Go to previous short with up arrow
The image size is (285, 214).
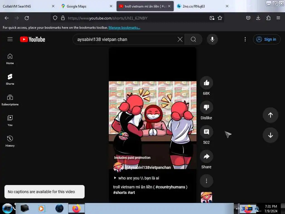[270, 115]
